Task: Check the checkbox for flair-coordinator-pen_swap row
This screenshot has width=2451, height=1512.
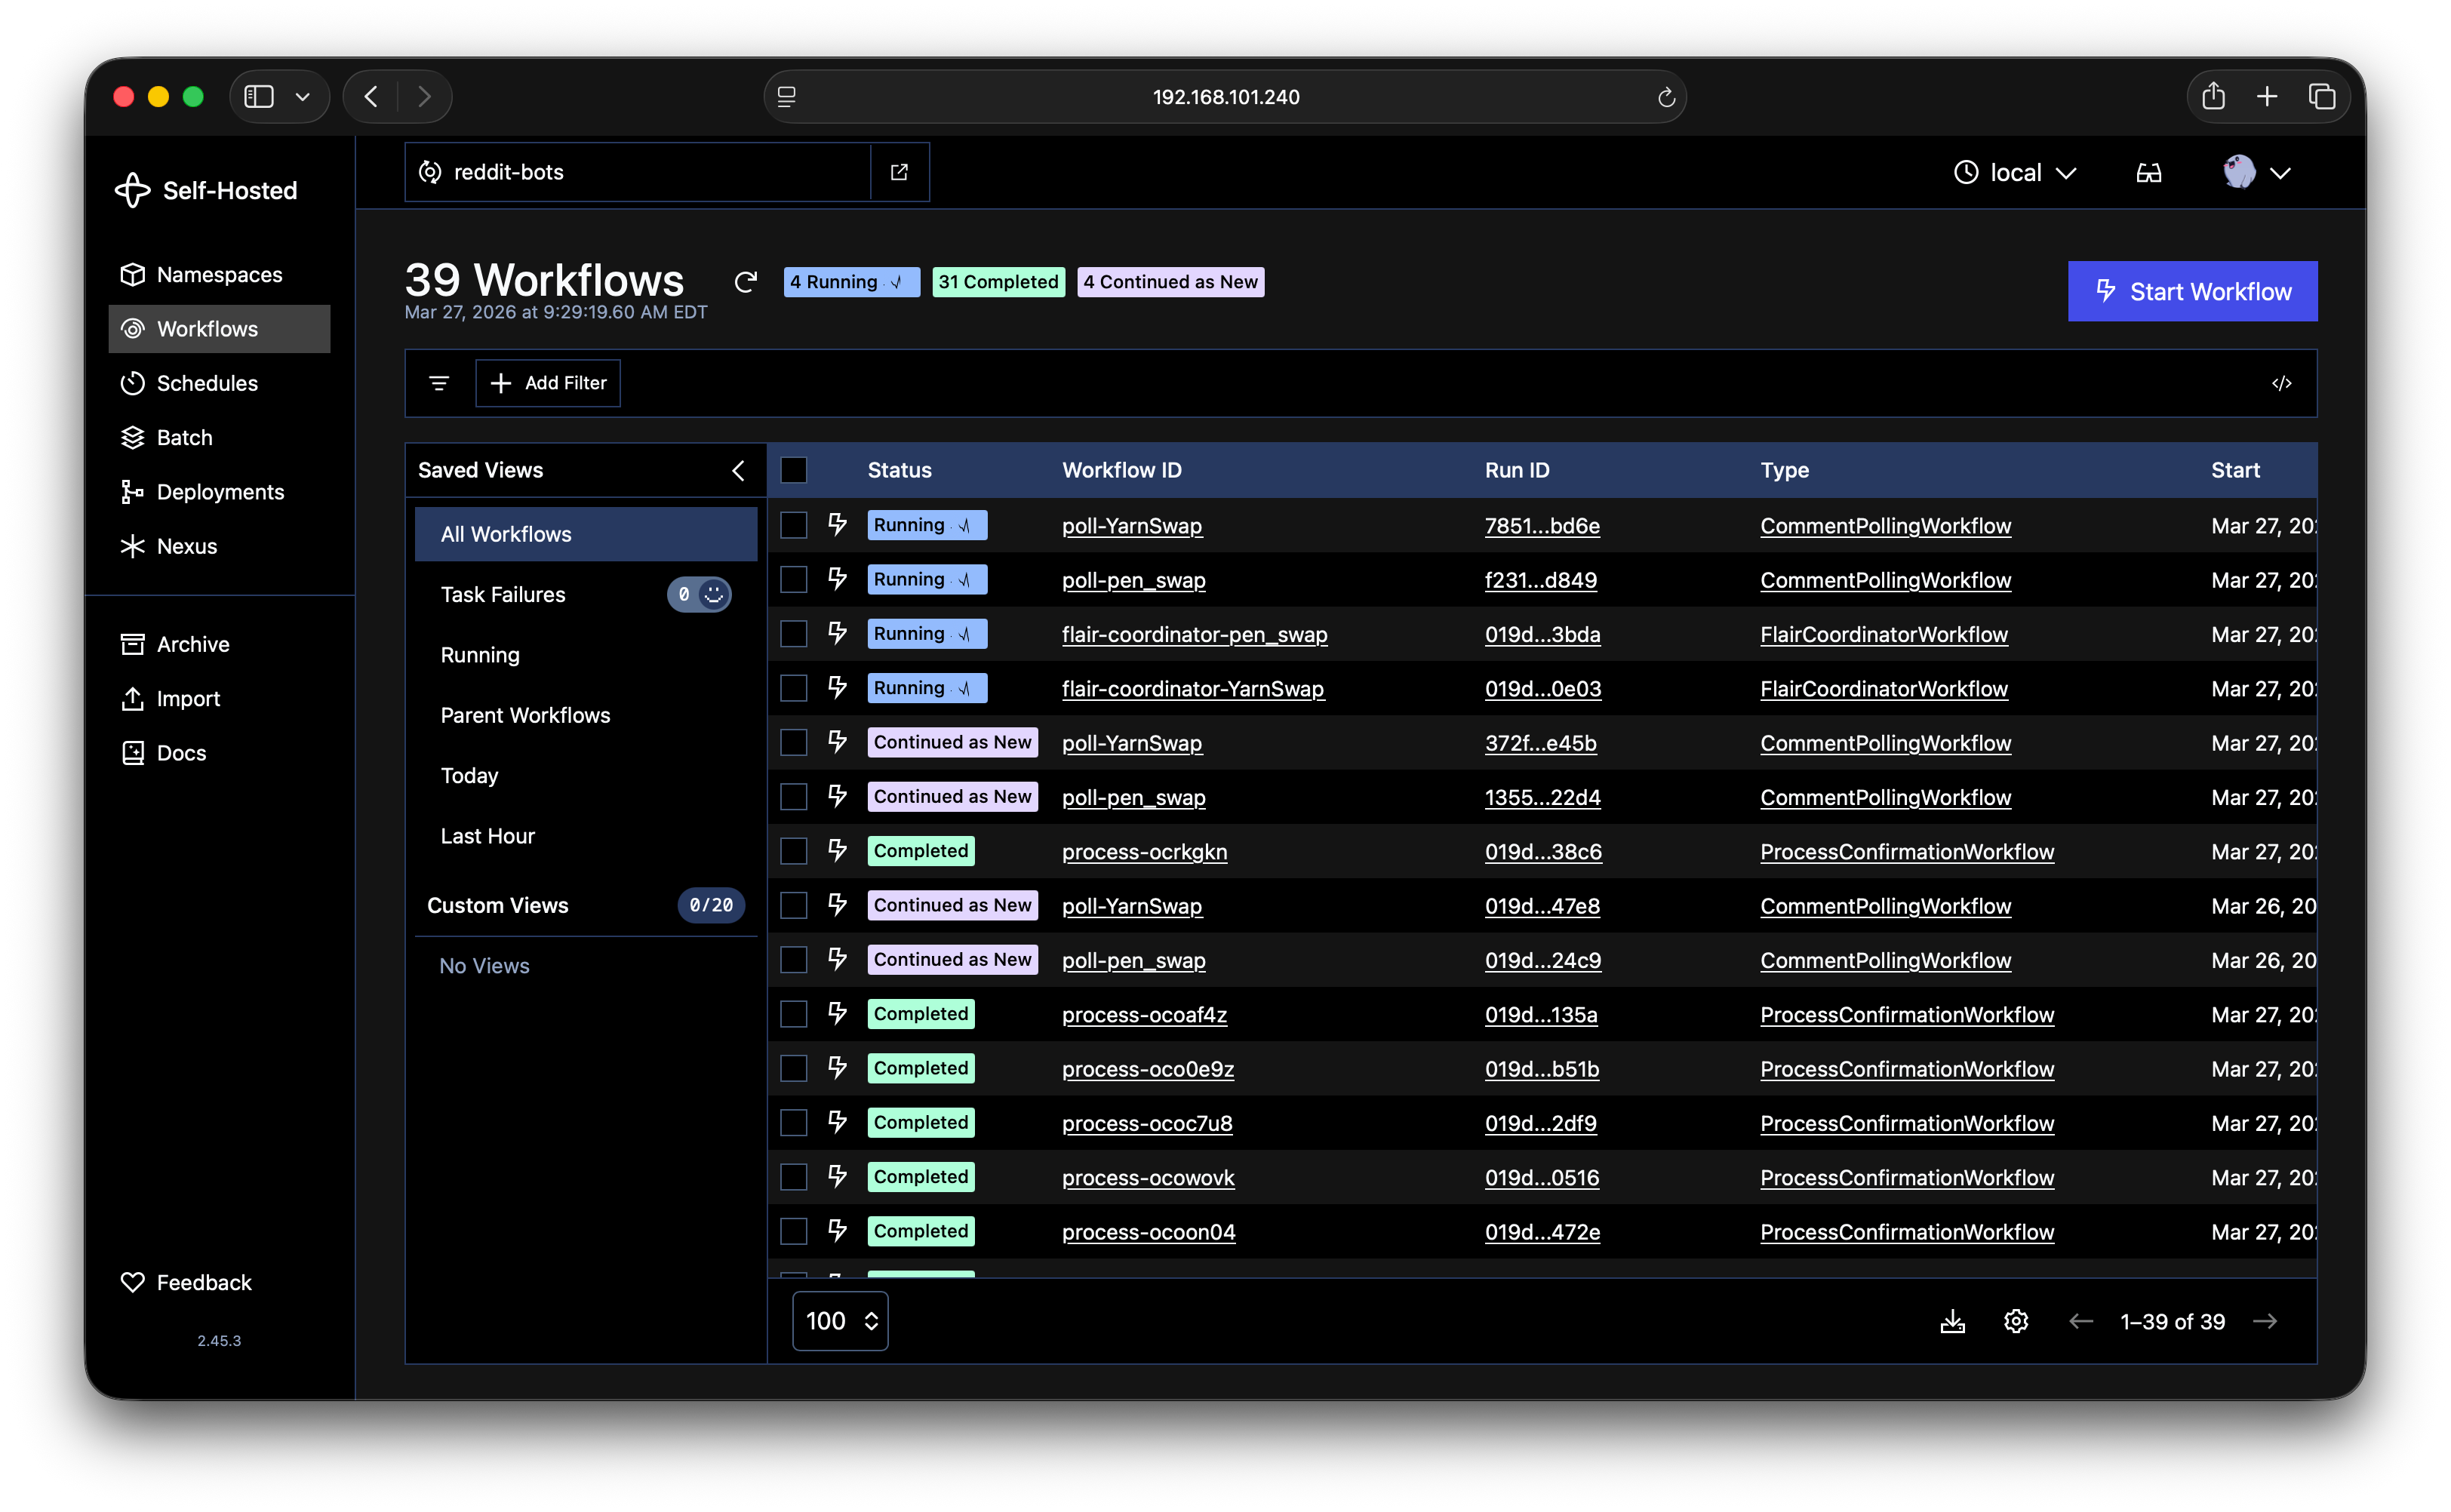Action: (793, 633)
